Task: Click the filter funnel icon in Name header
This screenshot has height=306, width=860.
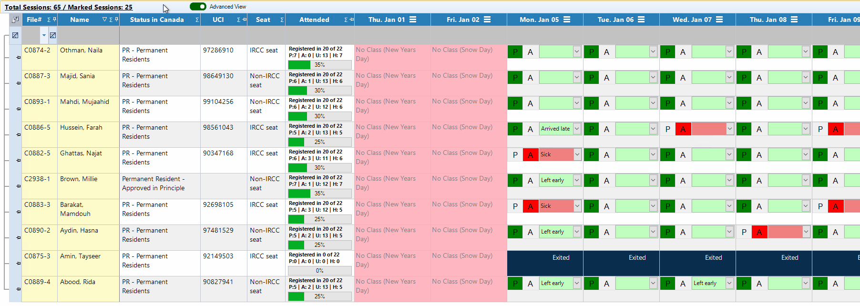Action: tap(104, 20)
